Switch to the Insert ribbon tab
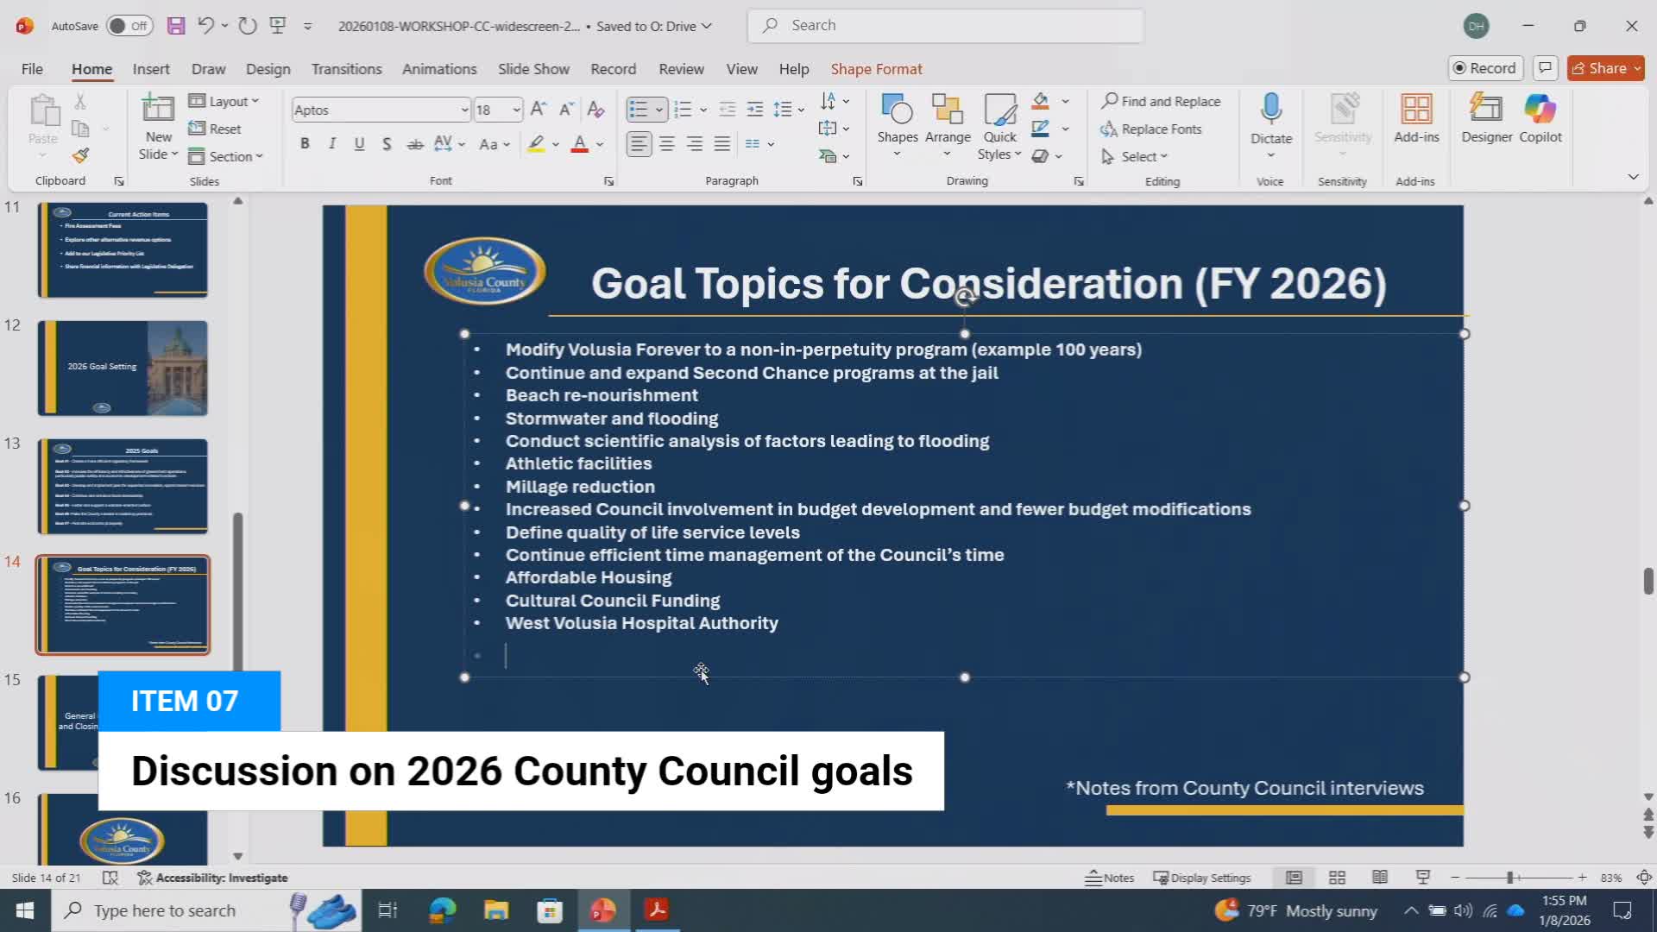Viewport: 1657px width, 932px height. click(151, 69)
